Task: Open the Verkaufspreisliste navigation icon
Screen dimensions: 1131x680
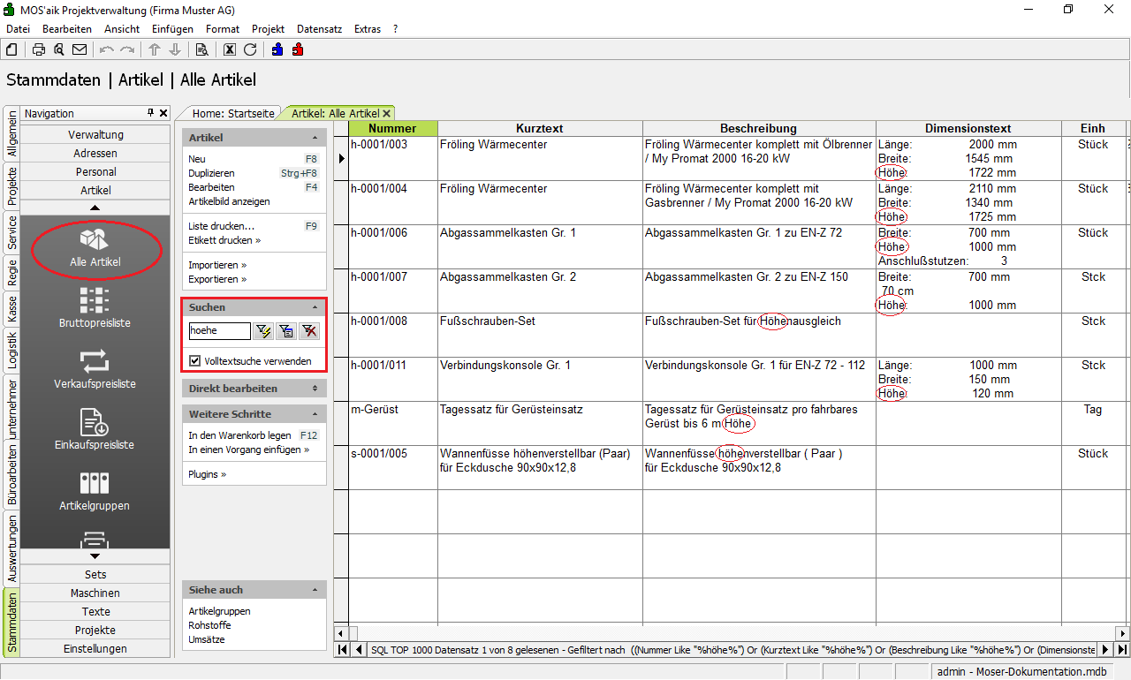Action: click(x=95, y=368)
